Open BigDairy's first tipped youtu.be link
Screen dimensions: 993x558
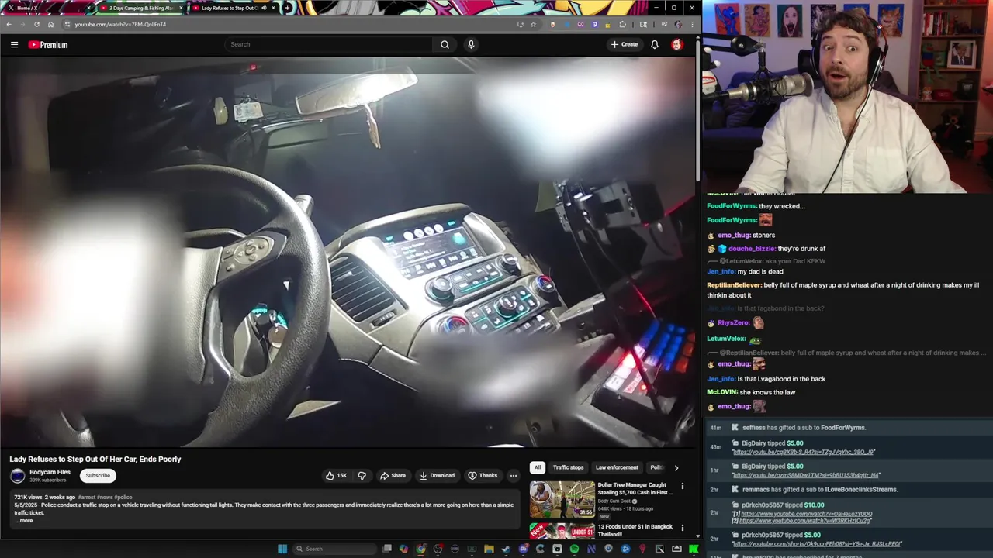[x=803, y=452]
